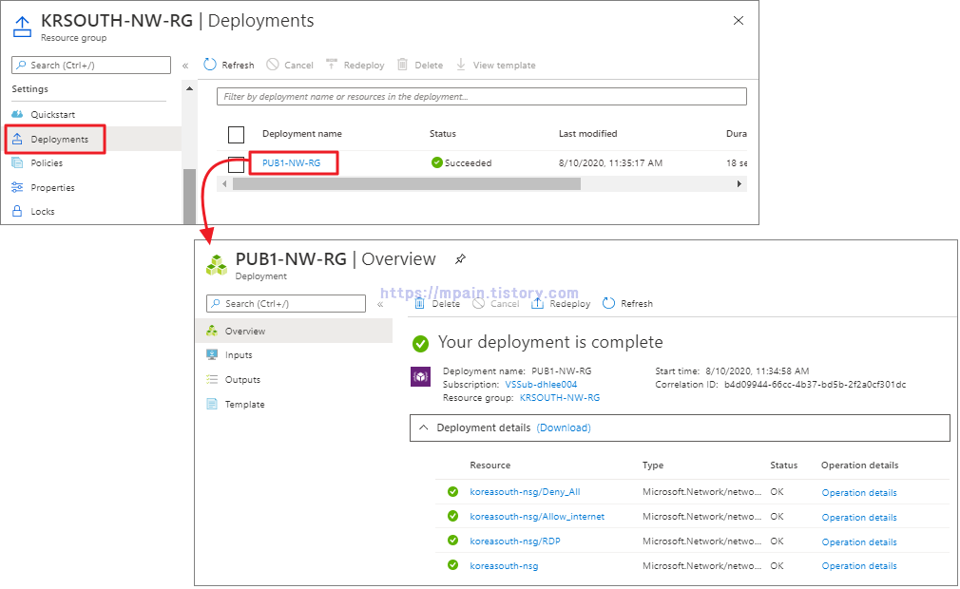960x589 pixels.
Task: Click the Download link for deployment details
Action: [x=564, y=427]
